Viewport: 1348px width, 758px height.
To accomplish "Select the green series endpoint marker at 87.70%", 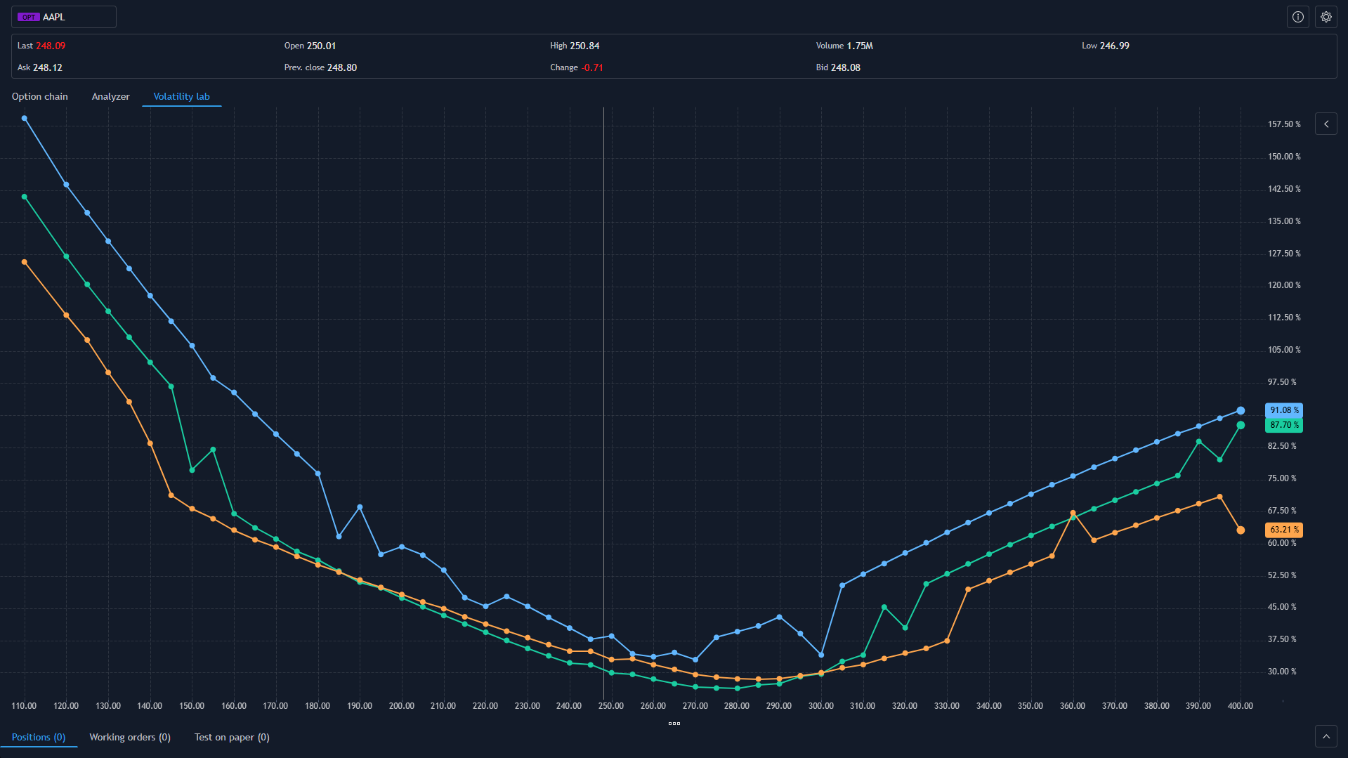I will [1241, 425].
